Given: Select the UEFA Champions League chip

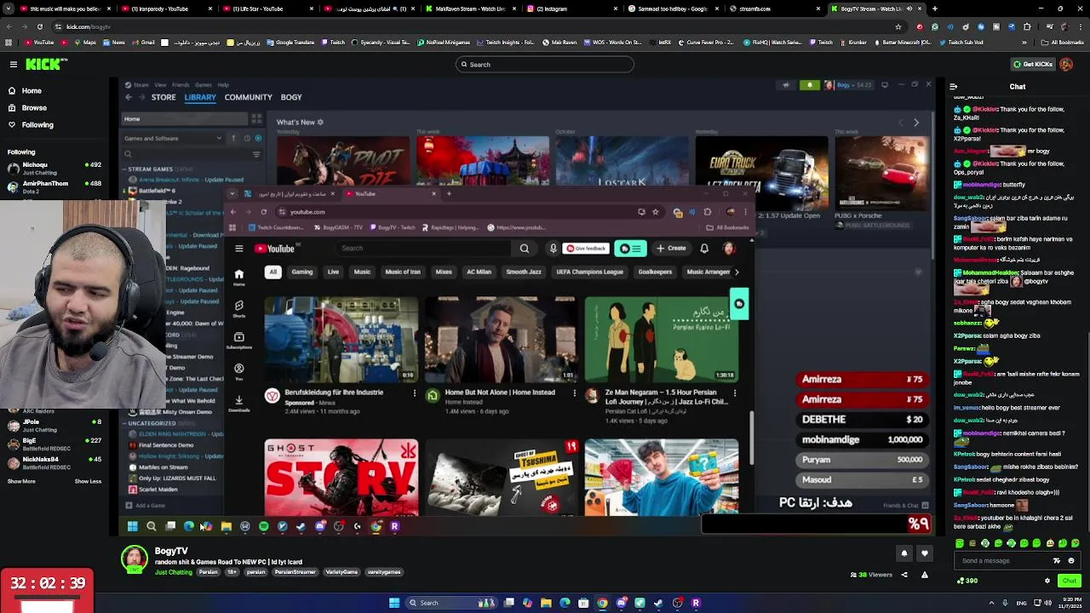Looking at the screenshot, I should (590, 272).
